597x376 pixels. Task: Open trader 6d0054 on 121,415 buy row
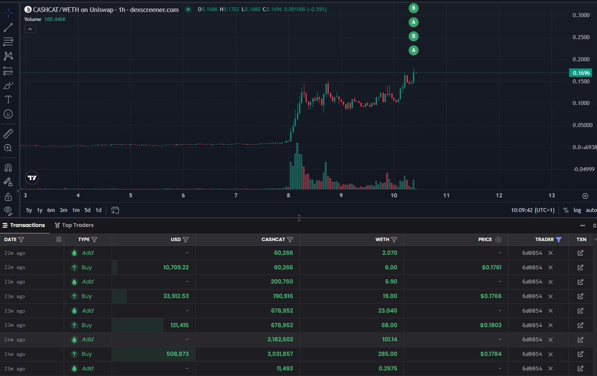pyautogui.click(x=532, y=325)
